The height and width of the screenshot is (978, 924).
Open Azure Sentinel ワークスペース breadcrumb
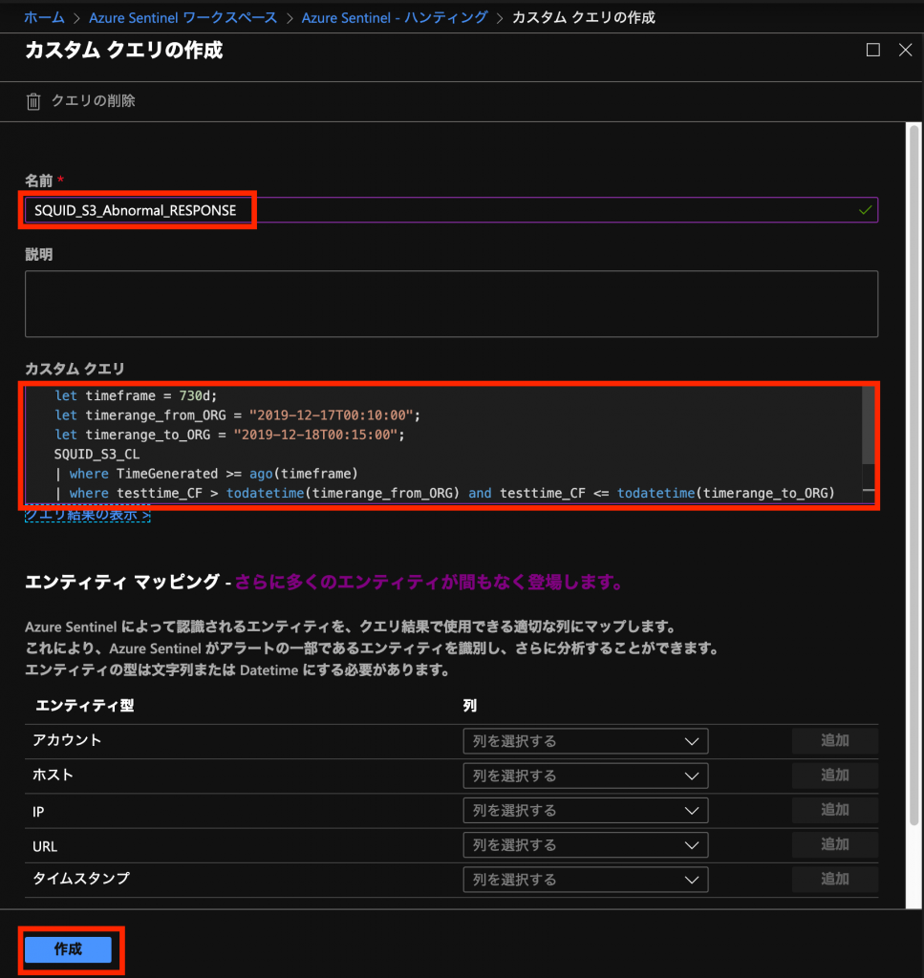(x=183, y=17)
